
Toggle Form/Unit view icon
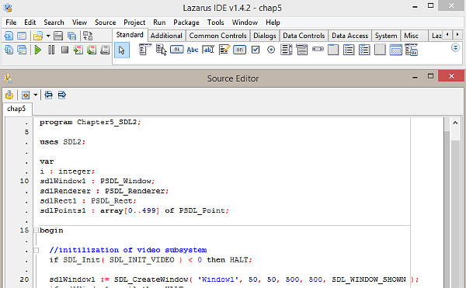[88, 36]
